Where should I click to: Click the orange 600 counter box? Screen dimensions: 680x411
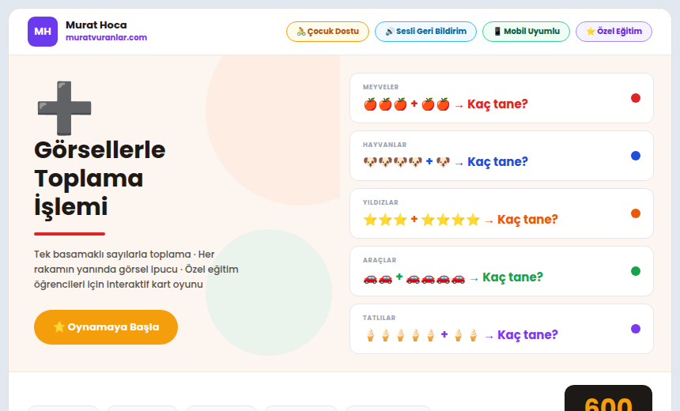coord(608,399)
